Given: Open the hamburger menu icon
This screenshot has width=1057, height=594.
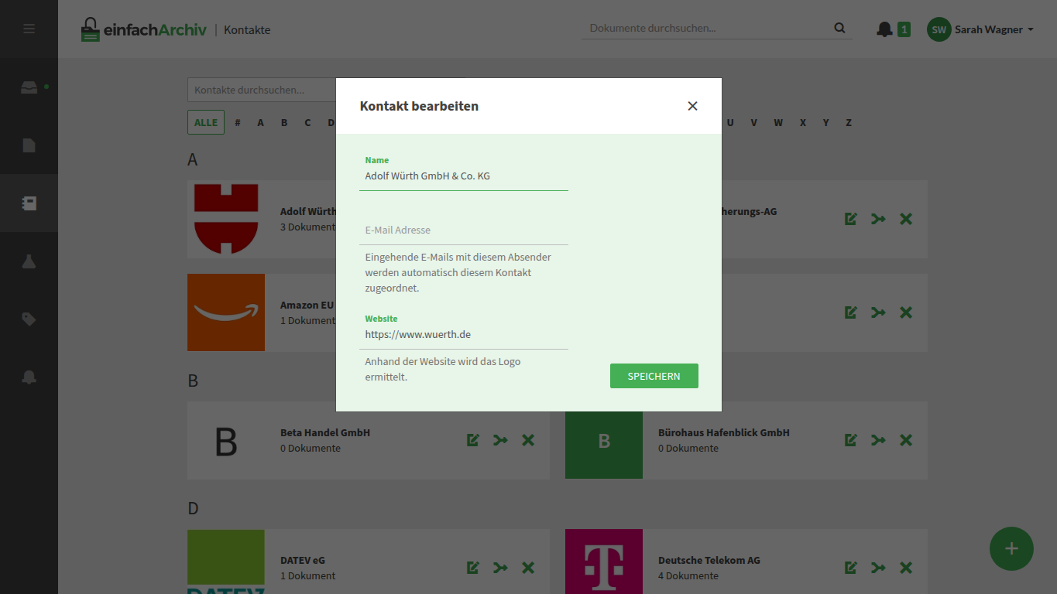Looking at the screenshot, I should coord(29,29).
